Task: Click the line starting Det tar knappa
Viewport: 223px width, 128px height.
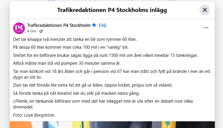Action: tap(75, 39)
